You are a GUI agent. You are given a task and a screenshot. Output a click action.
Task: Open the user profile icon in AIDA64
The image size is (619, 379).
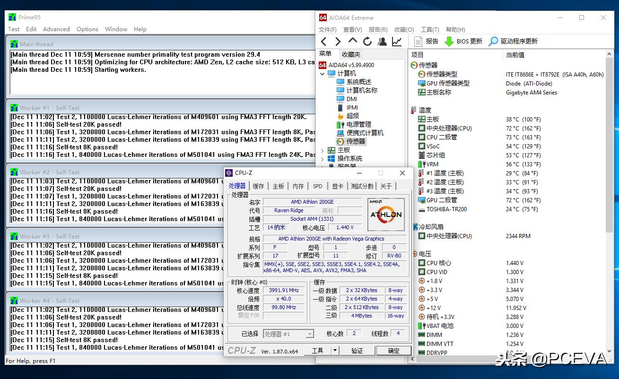click(x=382, y=41)
